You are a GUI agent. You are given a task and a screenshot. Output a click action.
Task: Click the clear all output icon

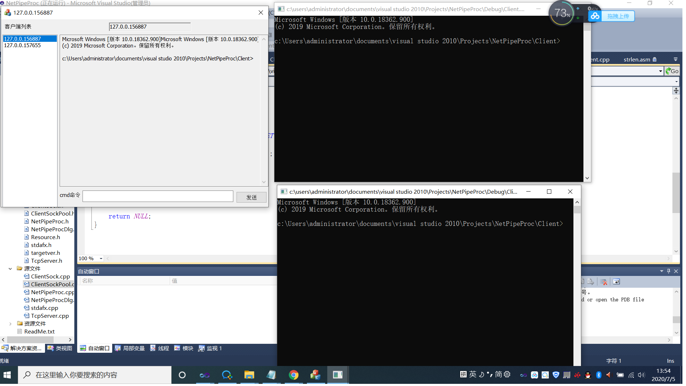604,282
